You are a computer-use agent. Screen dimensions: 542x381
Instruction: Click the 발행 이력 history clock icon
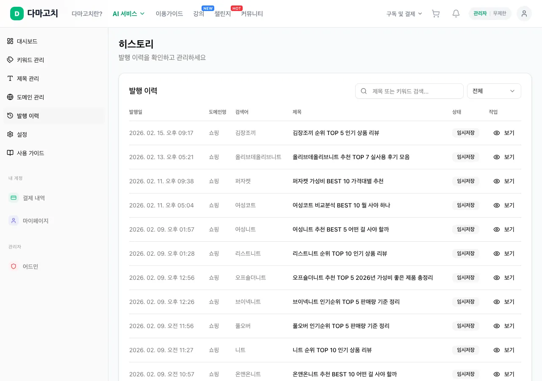coord(10,116)
